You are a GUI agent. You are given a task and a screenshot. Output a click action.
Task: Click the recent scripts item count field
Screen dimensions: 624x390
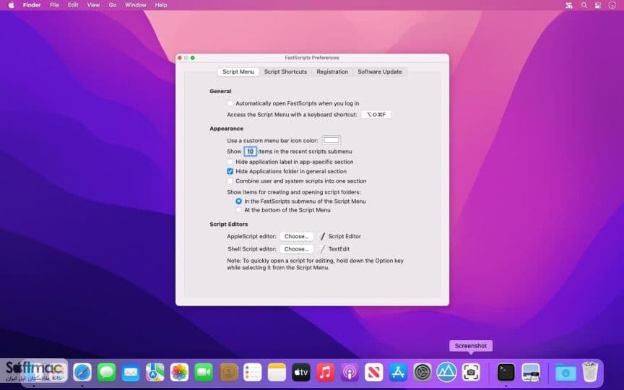251,152
